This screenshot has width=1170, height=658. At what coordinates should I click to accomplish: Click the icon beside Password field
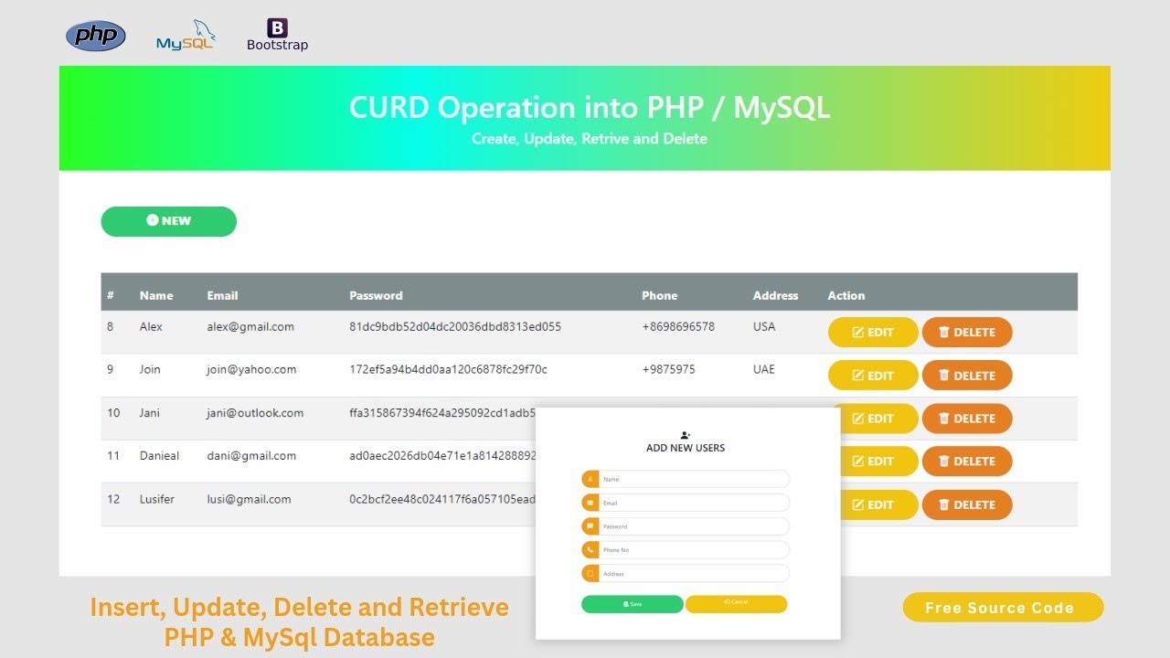click(x=590, y=526)
